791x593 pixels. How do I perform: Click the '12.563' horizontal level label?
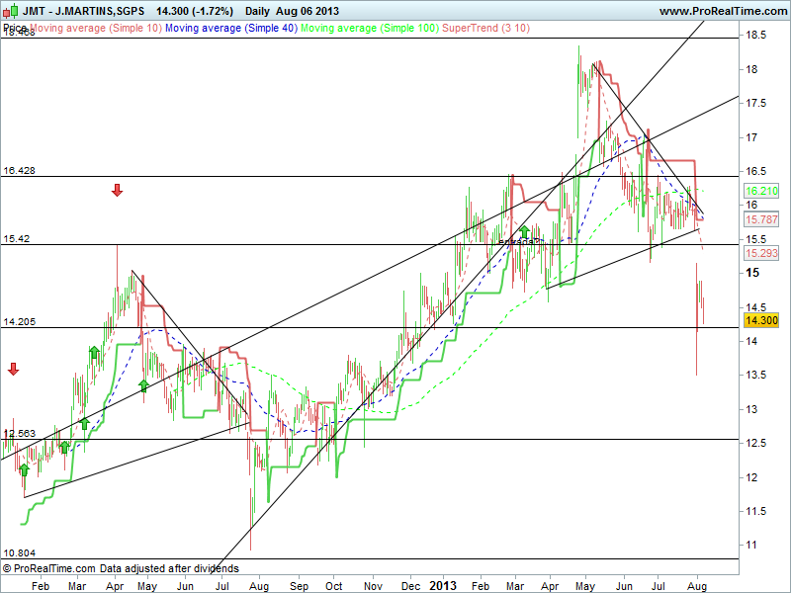[19, 433]
